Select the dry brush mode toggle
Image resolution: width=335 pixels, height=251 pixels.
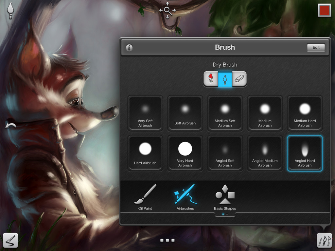tap(225, 79)
